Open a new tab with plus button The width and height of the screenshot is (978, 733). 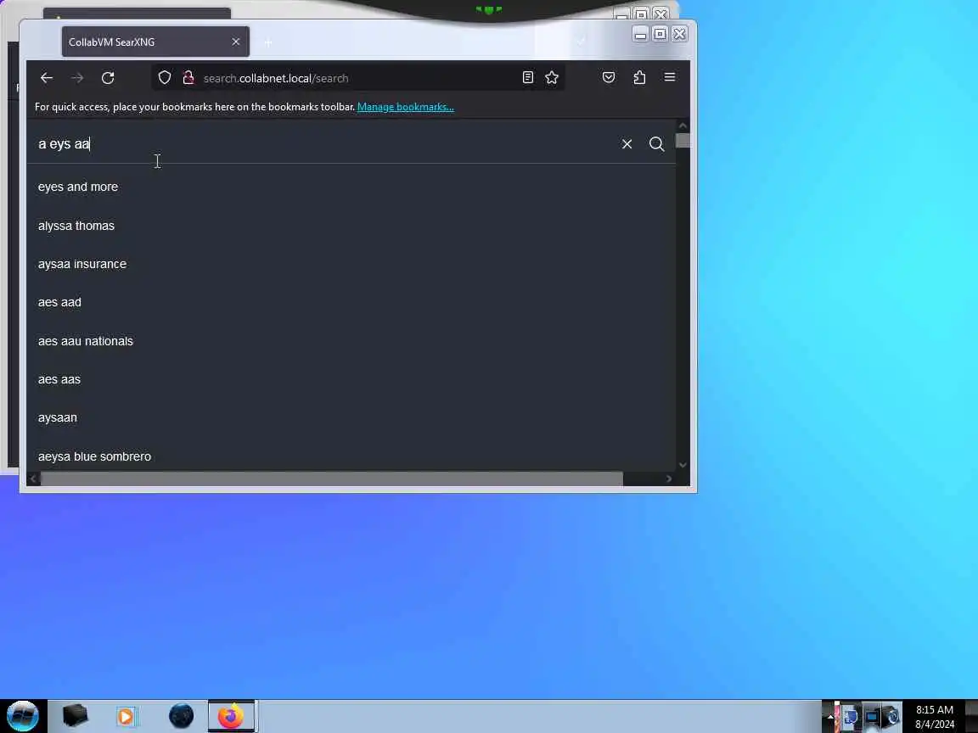tap(268, 42)
